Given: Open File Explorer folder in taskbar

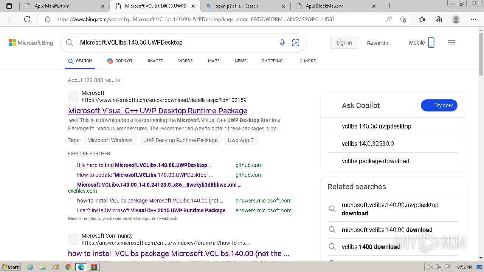Looking at the screenshot, I should (x=43, y=267).
